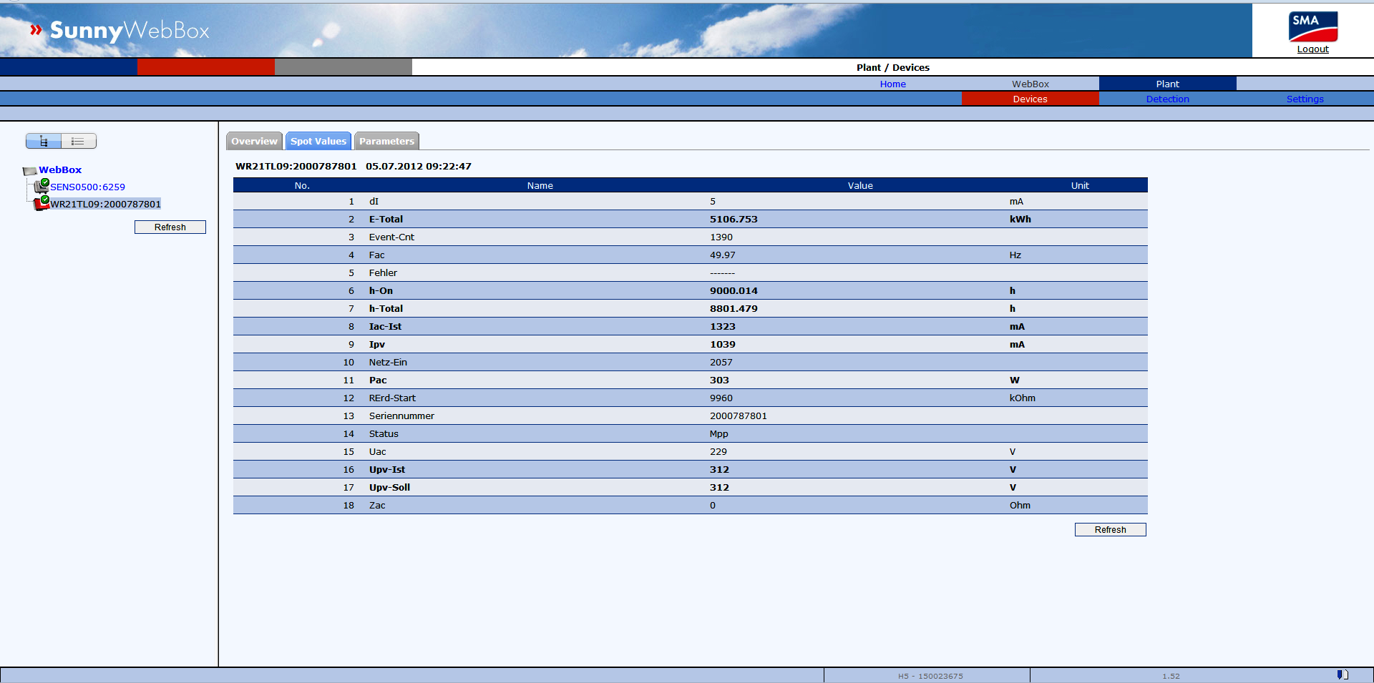Screen dimensions: 1374x683
Task: Refresh the spot values table
Action: tap(1111, 529)
